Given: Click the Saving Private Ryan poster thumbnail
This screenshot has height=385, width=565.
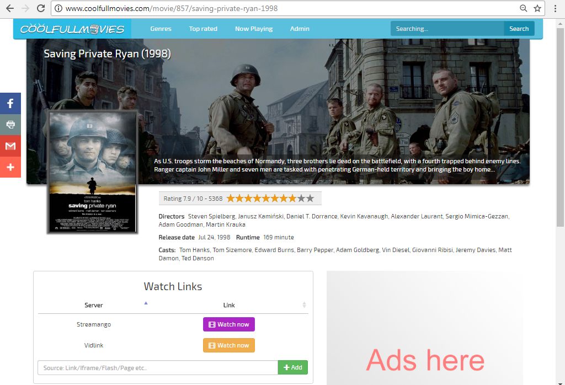Looking at the screenshot, I should click(x=92, y=172).
